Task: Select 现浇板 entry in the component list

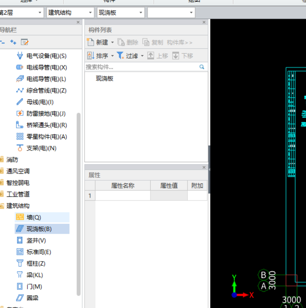Action: pyautogui.click(x=105, y=78)
